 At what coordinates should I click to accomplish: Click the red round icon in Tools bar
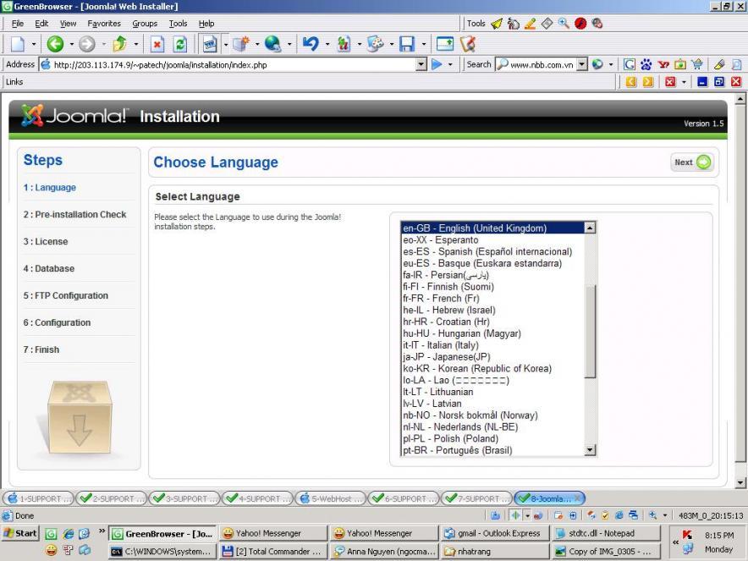580,24
